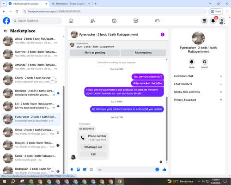The width and height of the screenshot is (231, 185).
Task: Open the unread Bernaldo conversation
Action: 31,93
